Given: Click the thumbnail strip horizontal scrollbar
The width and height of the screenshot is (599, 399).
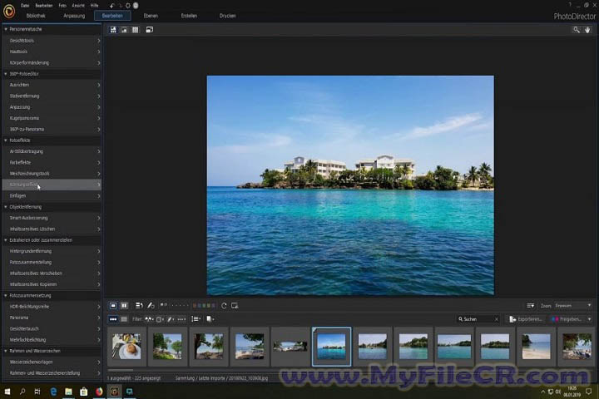Looking at the screenshot, I should (121, 370).
